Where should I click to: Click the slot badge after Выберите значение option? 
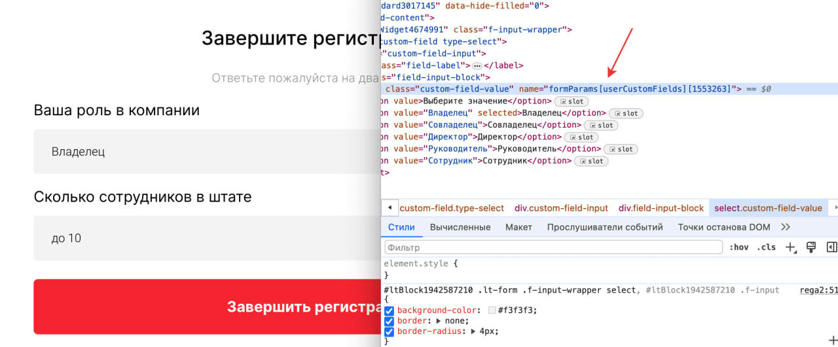pyautogui.click(x=572, y=101)
